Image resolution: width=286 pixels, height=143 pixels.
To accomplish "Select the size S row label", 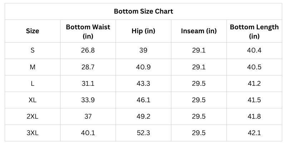I will pos(33,50).
